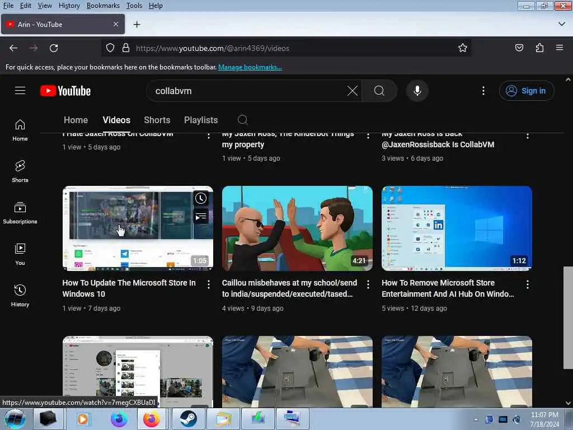
Task: Open Save to Pocket icon
Action: (x=519, y=48)
